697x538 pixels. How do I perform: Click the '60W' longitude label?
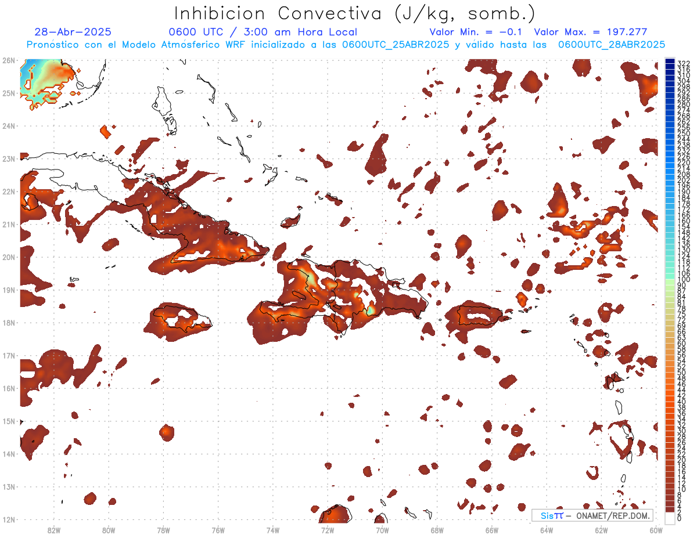click(x=656, y=530)
